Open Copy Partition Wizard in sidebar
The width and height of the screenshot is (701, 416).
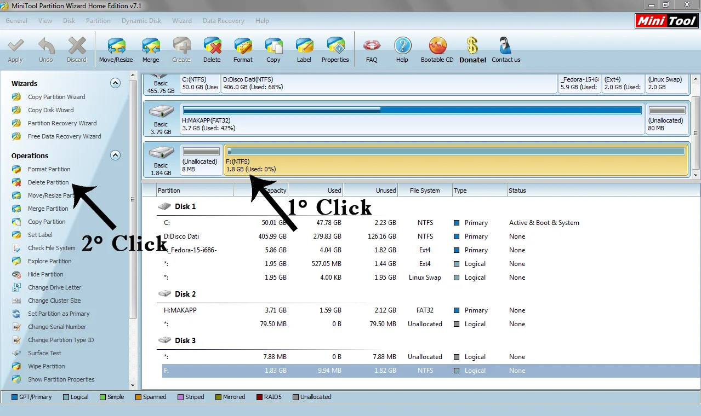coord(56,97)
